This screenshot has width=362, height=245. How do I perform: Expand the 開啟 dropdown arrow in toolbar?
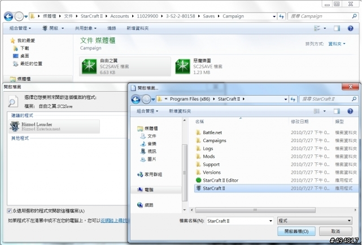coord(63,28)
